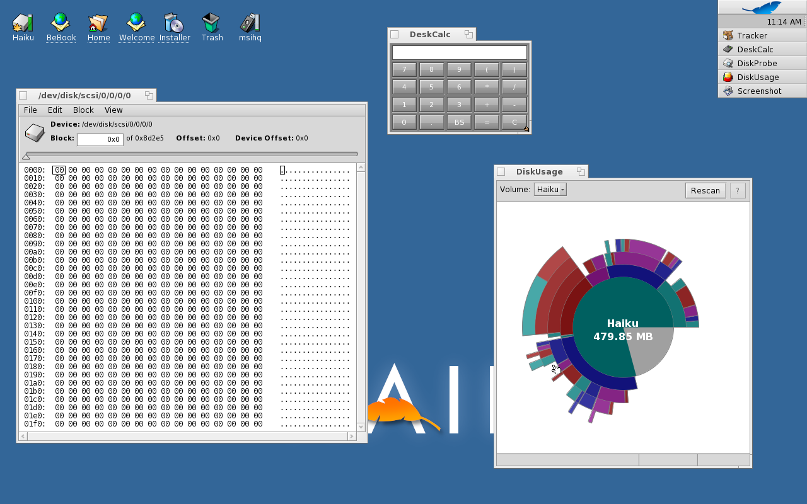Switch to DeskCalc in the Deskbar
This screenshot has height=504, width=807.
coord(762,49)
